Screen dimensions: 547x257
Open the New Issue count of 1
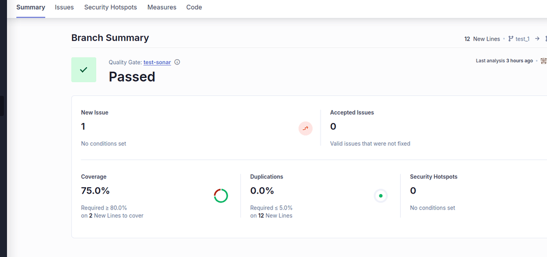click(x=83, y=126)
